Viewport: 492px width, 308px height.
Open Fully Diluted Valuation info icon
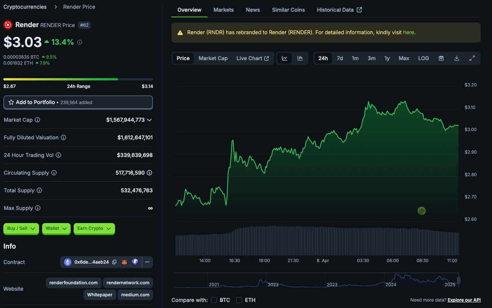pos(64,138)
